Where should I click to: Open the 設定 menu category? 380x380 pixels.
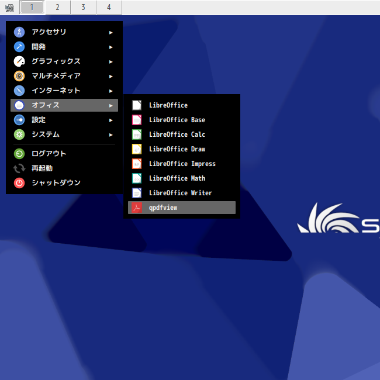pyautogui.click(x=64, y=120)
